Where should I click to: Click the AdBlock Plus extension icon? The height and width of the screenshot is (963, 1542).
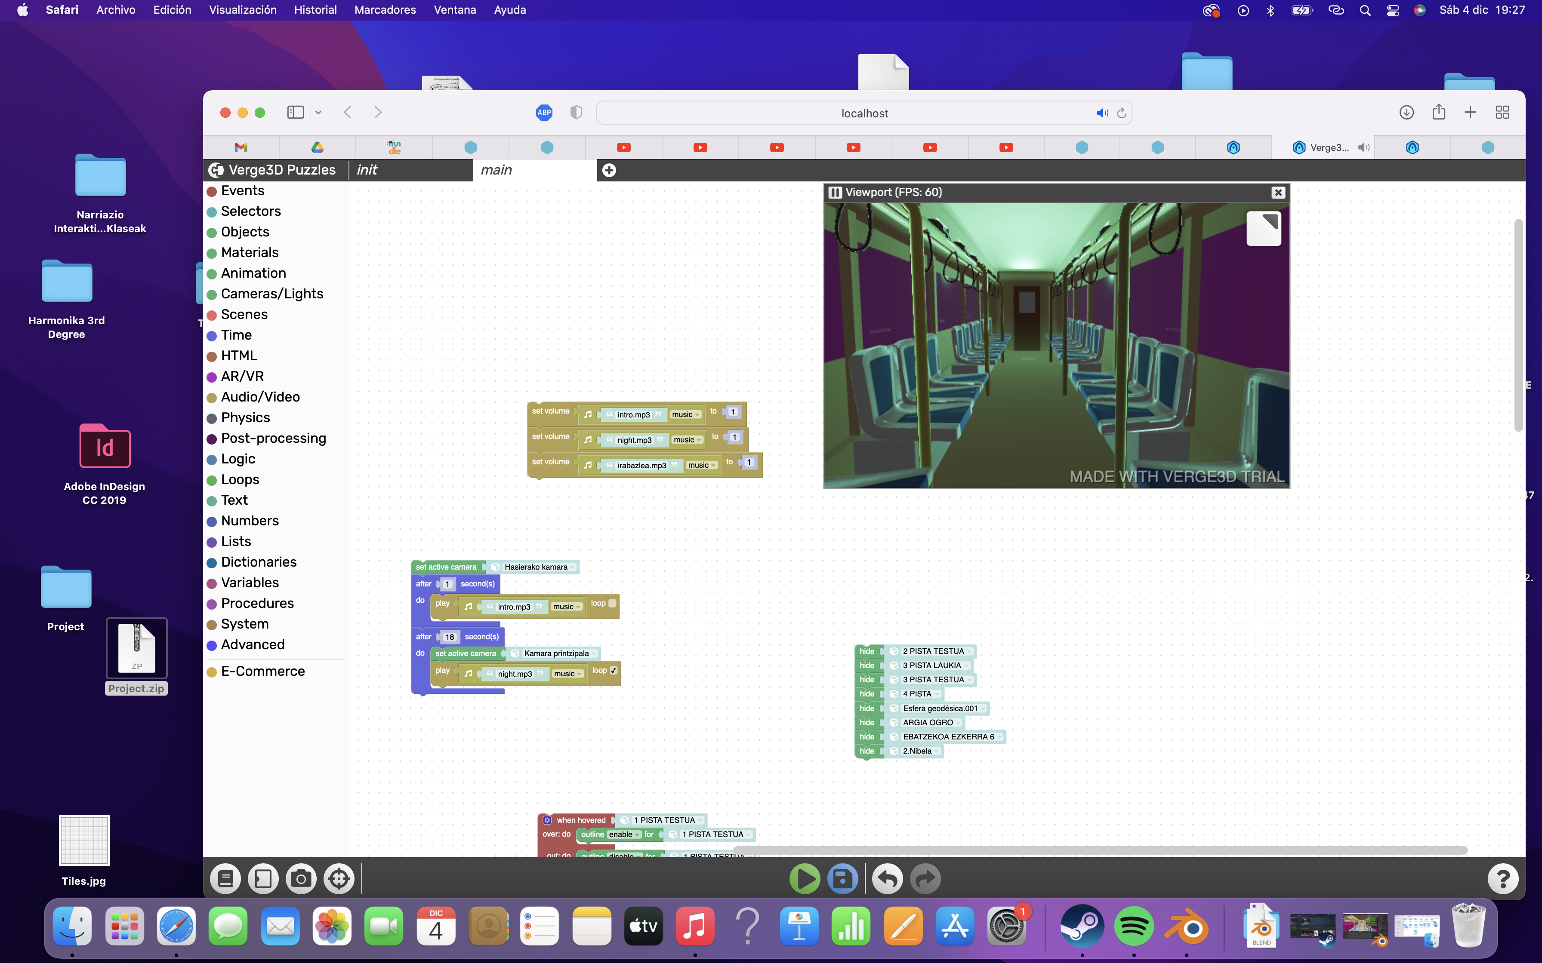[543, 113]
